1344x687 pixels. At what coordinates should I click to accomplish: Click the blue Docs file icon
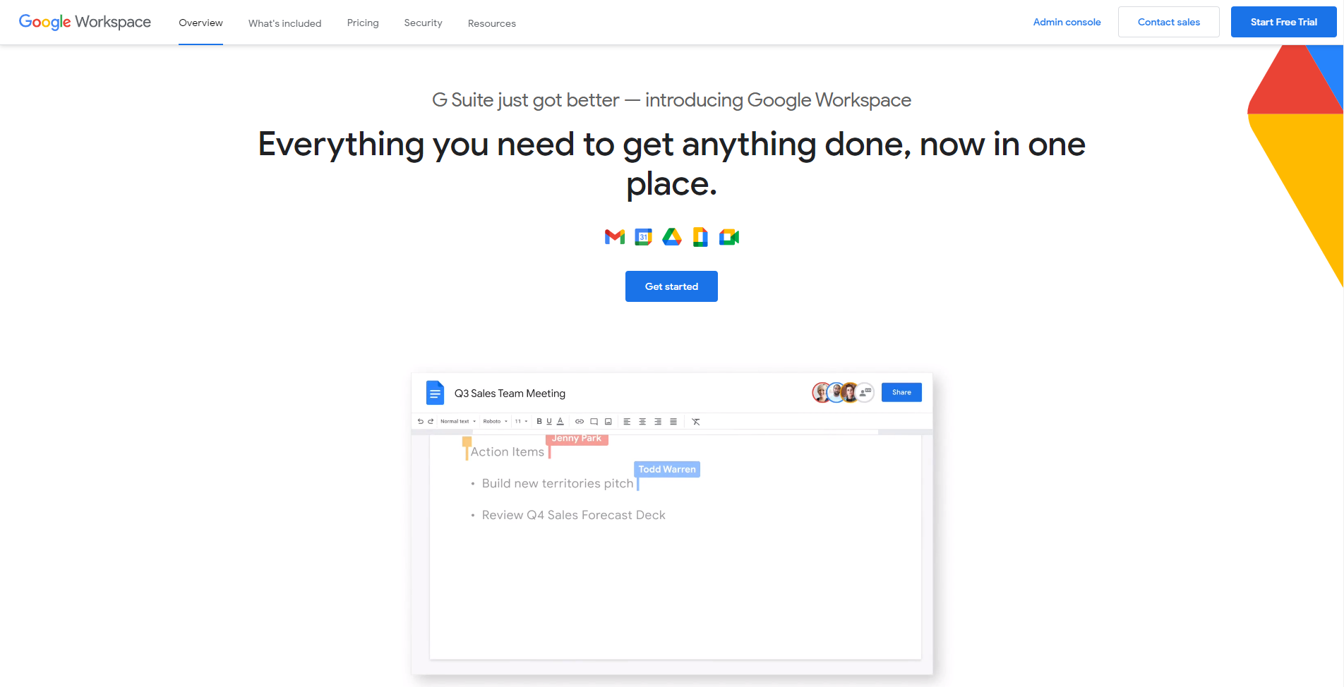tap(435, 393)
